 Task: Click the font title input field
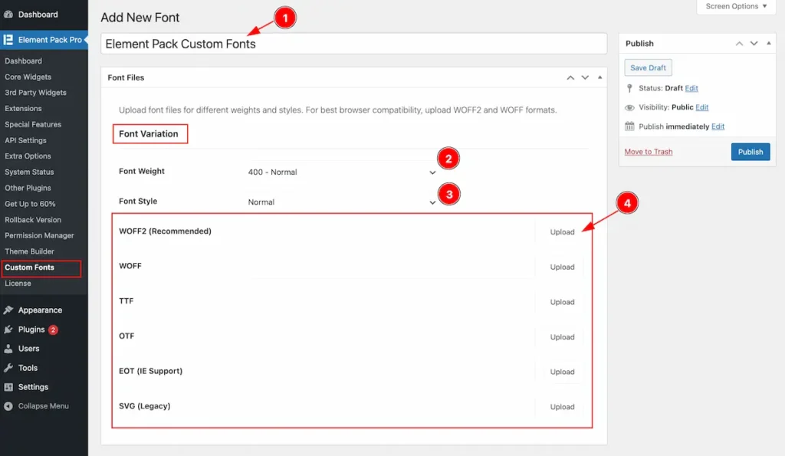[353, 44]
